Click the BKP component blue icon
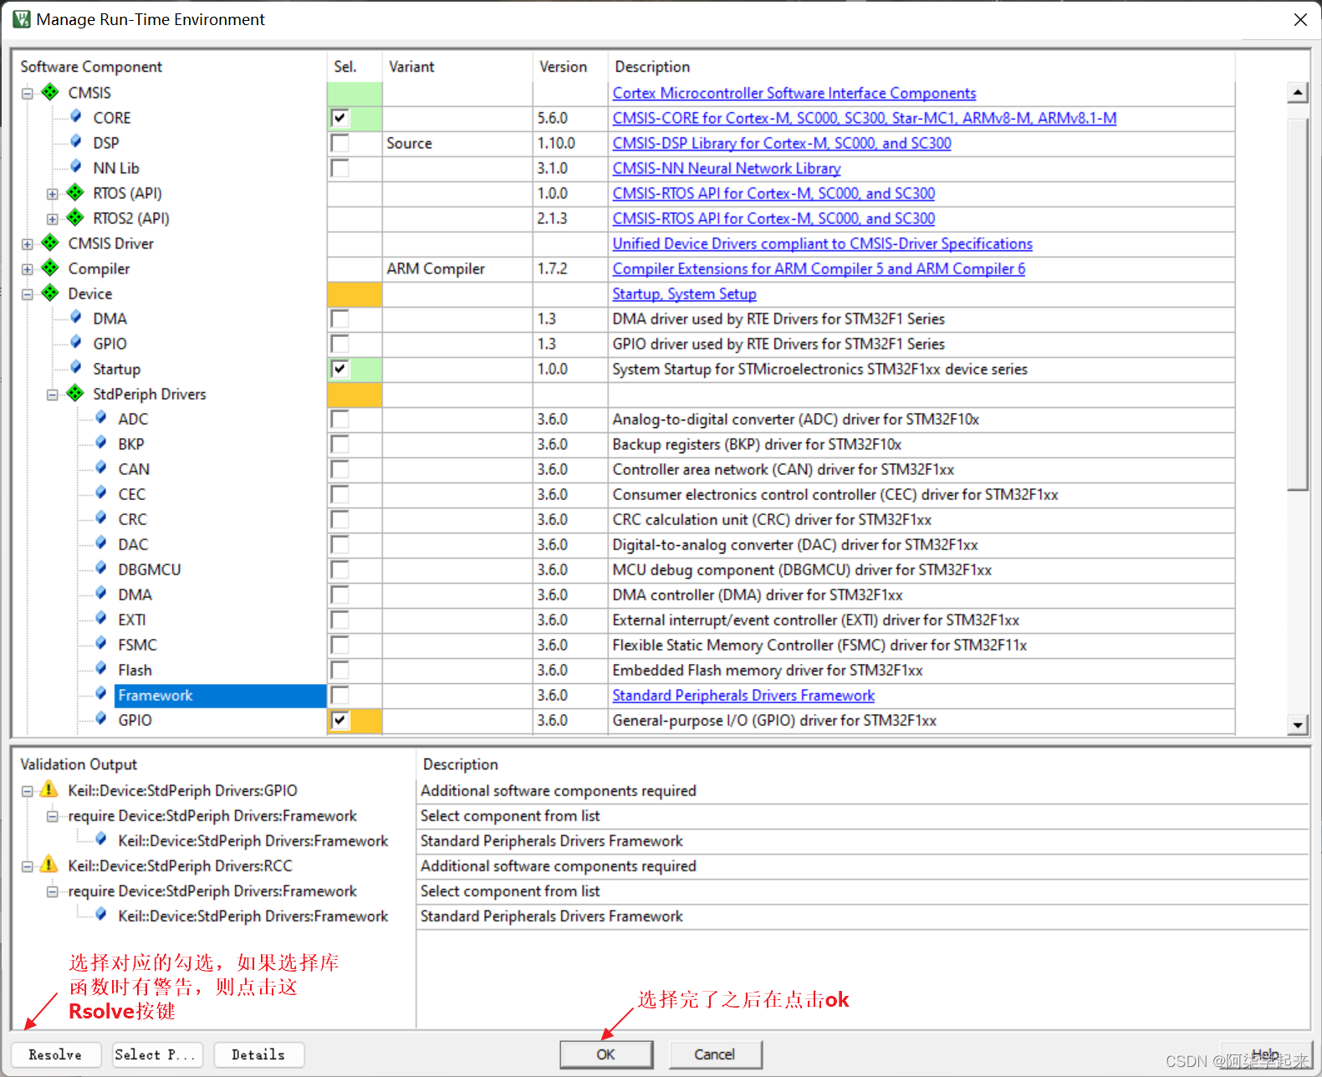This screenshot has height=1077, width=1322. [101, 442]
